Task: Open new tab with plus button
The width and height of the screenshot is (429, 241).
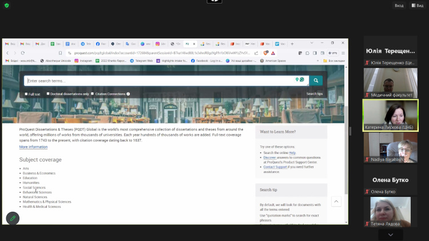Action: [x=292, y=44]
